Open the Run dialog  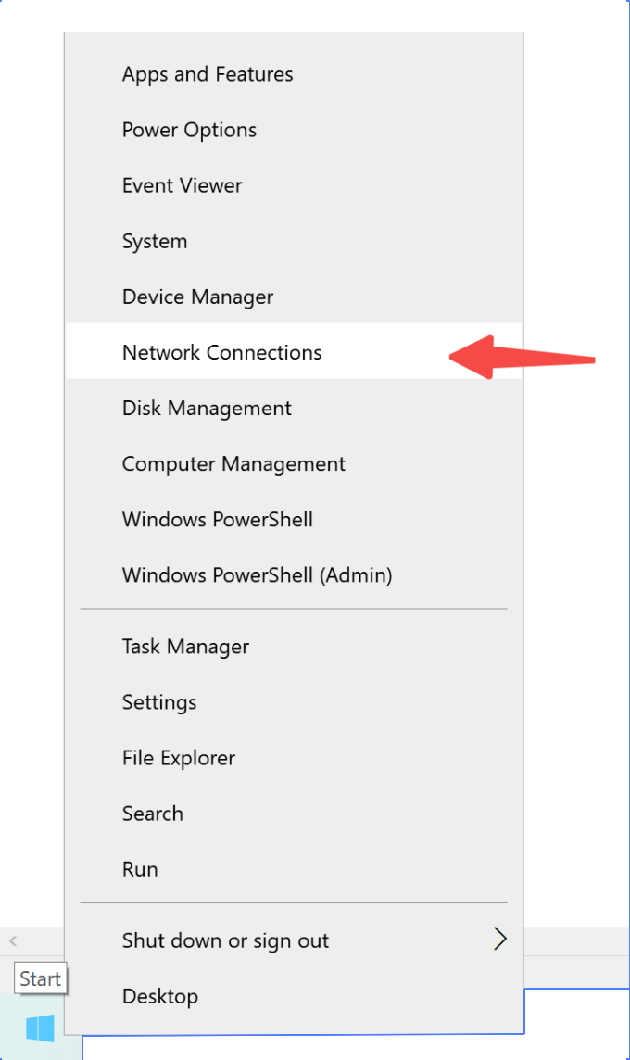click(x=140, y=869)
